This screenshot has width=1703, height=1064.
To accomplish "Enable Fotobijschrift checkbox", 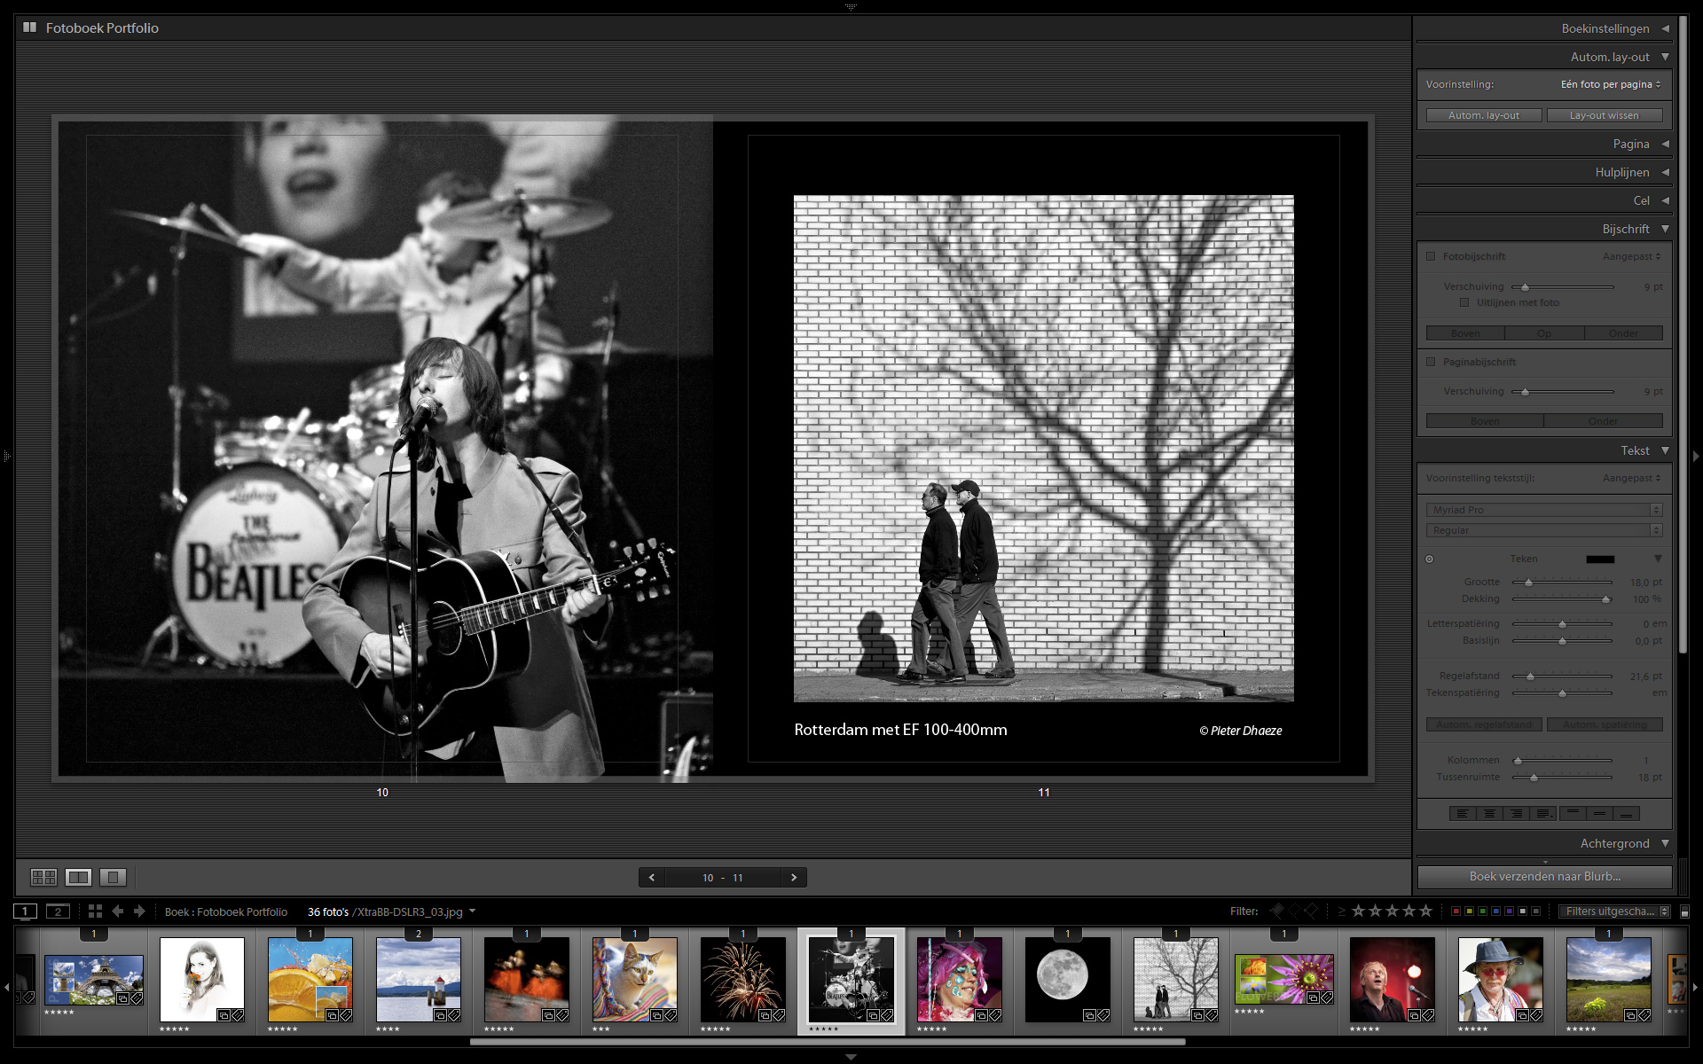I will (1431, 256).
